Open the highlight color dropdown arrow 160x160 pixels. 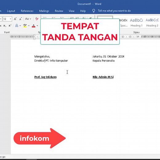pyautogui.click(x=29, y=26)
